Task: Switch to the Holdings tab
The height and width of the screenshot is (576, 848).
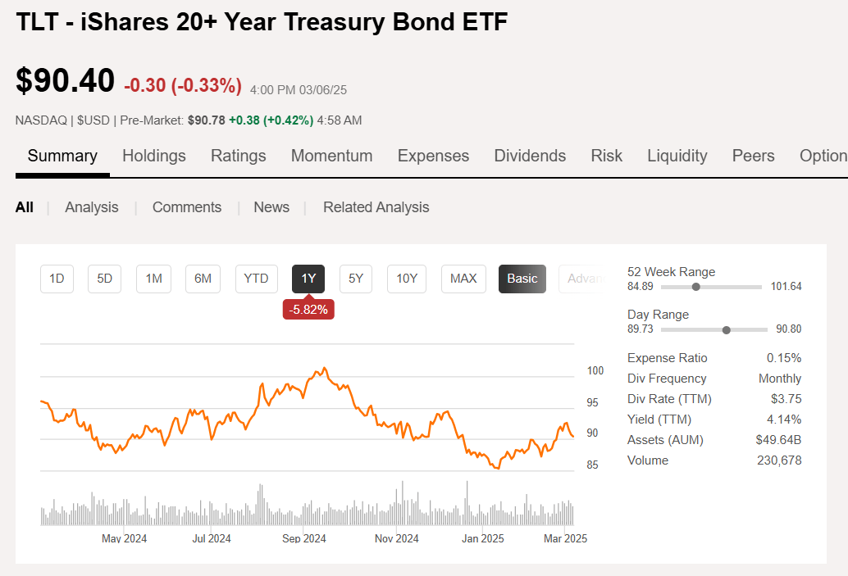Action: click(x=153, y=155)
